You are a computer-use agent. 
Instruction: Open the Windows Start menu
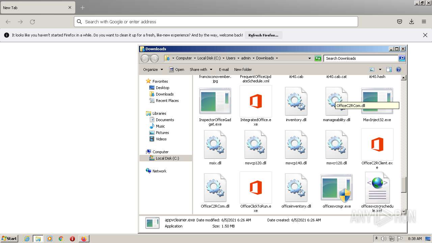pyautogui.click(x=9, y=239)
